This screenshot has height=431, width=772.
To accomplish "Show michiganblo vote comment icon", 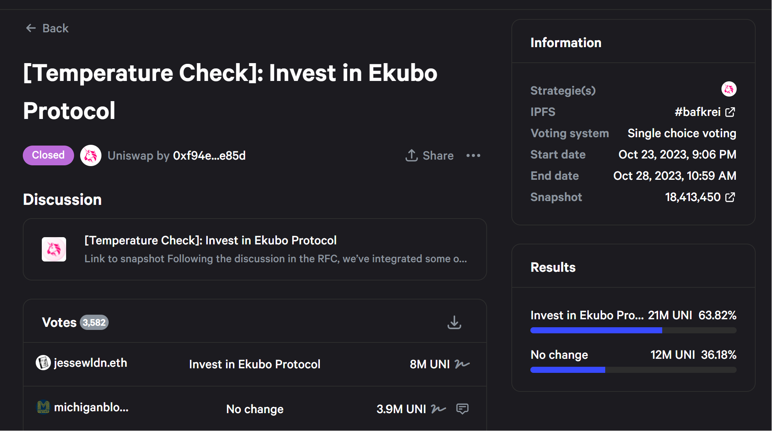I will point(462,409).
